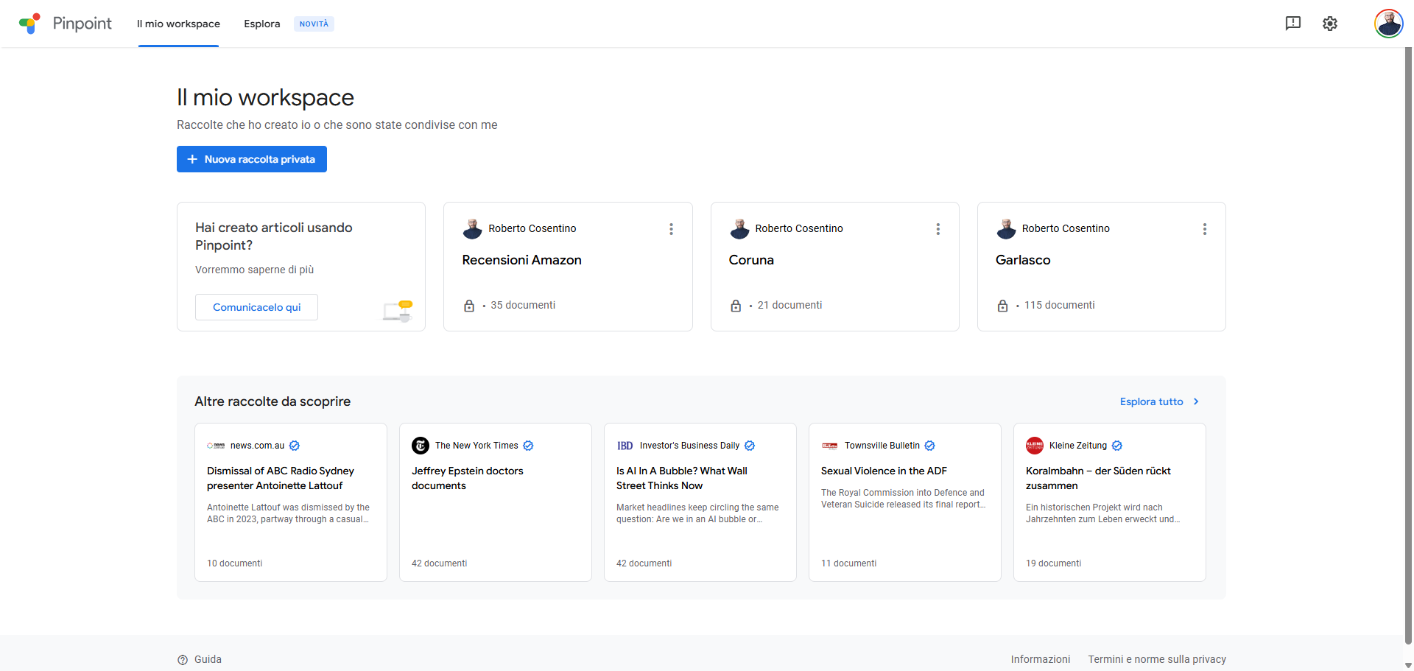
Task: Click the Pinpoint logo icon
Action: [x=29, y=24]
